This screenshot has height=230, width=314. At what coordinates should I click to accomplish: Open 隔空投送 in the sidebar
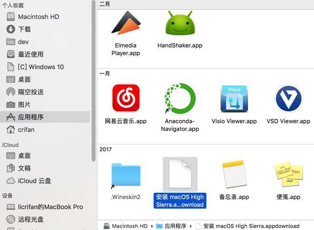[x=31, y=92]
